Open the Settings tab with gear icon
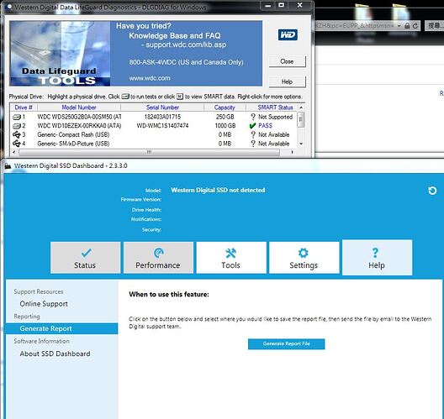This screenshot has width=444, height=419. 304,258
